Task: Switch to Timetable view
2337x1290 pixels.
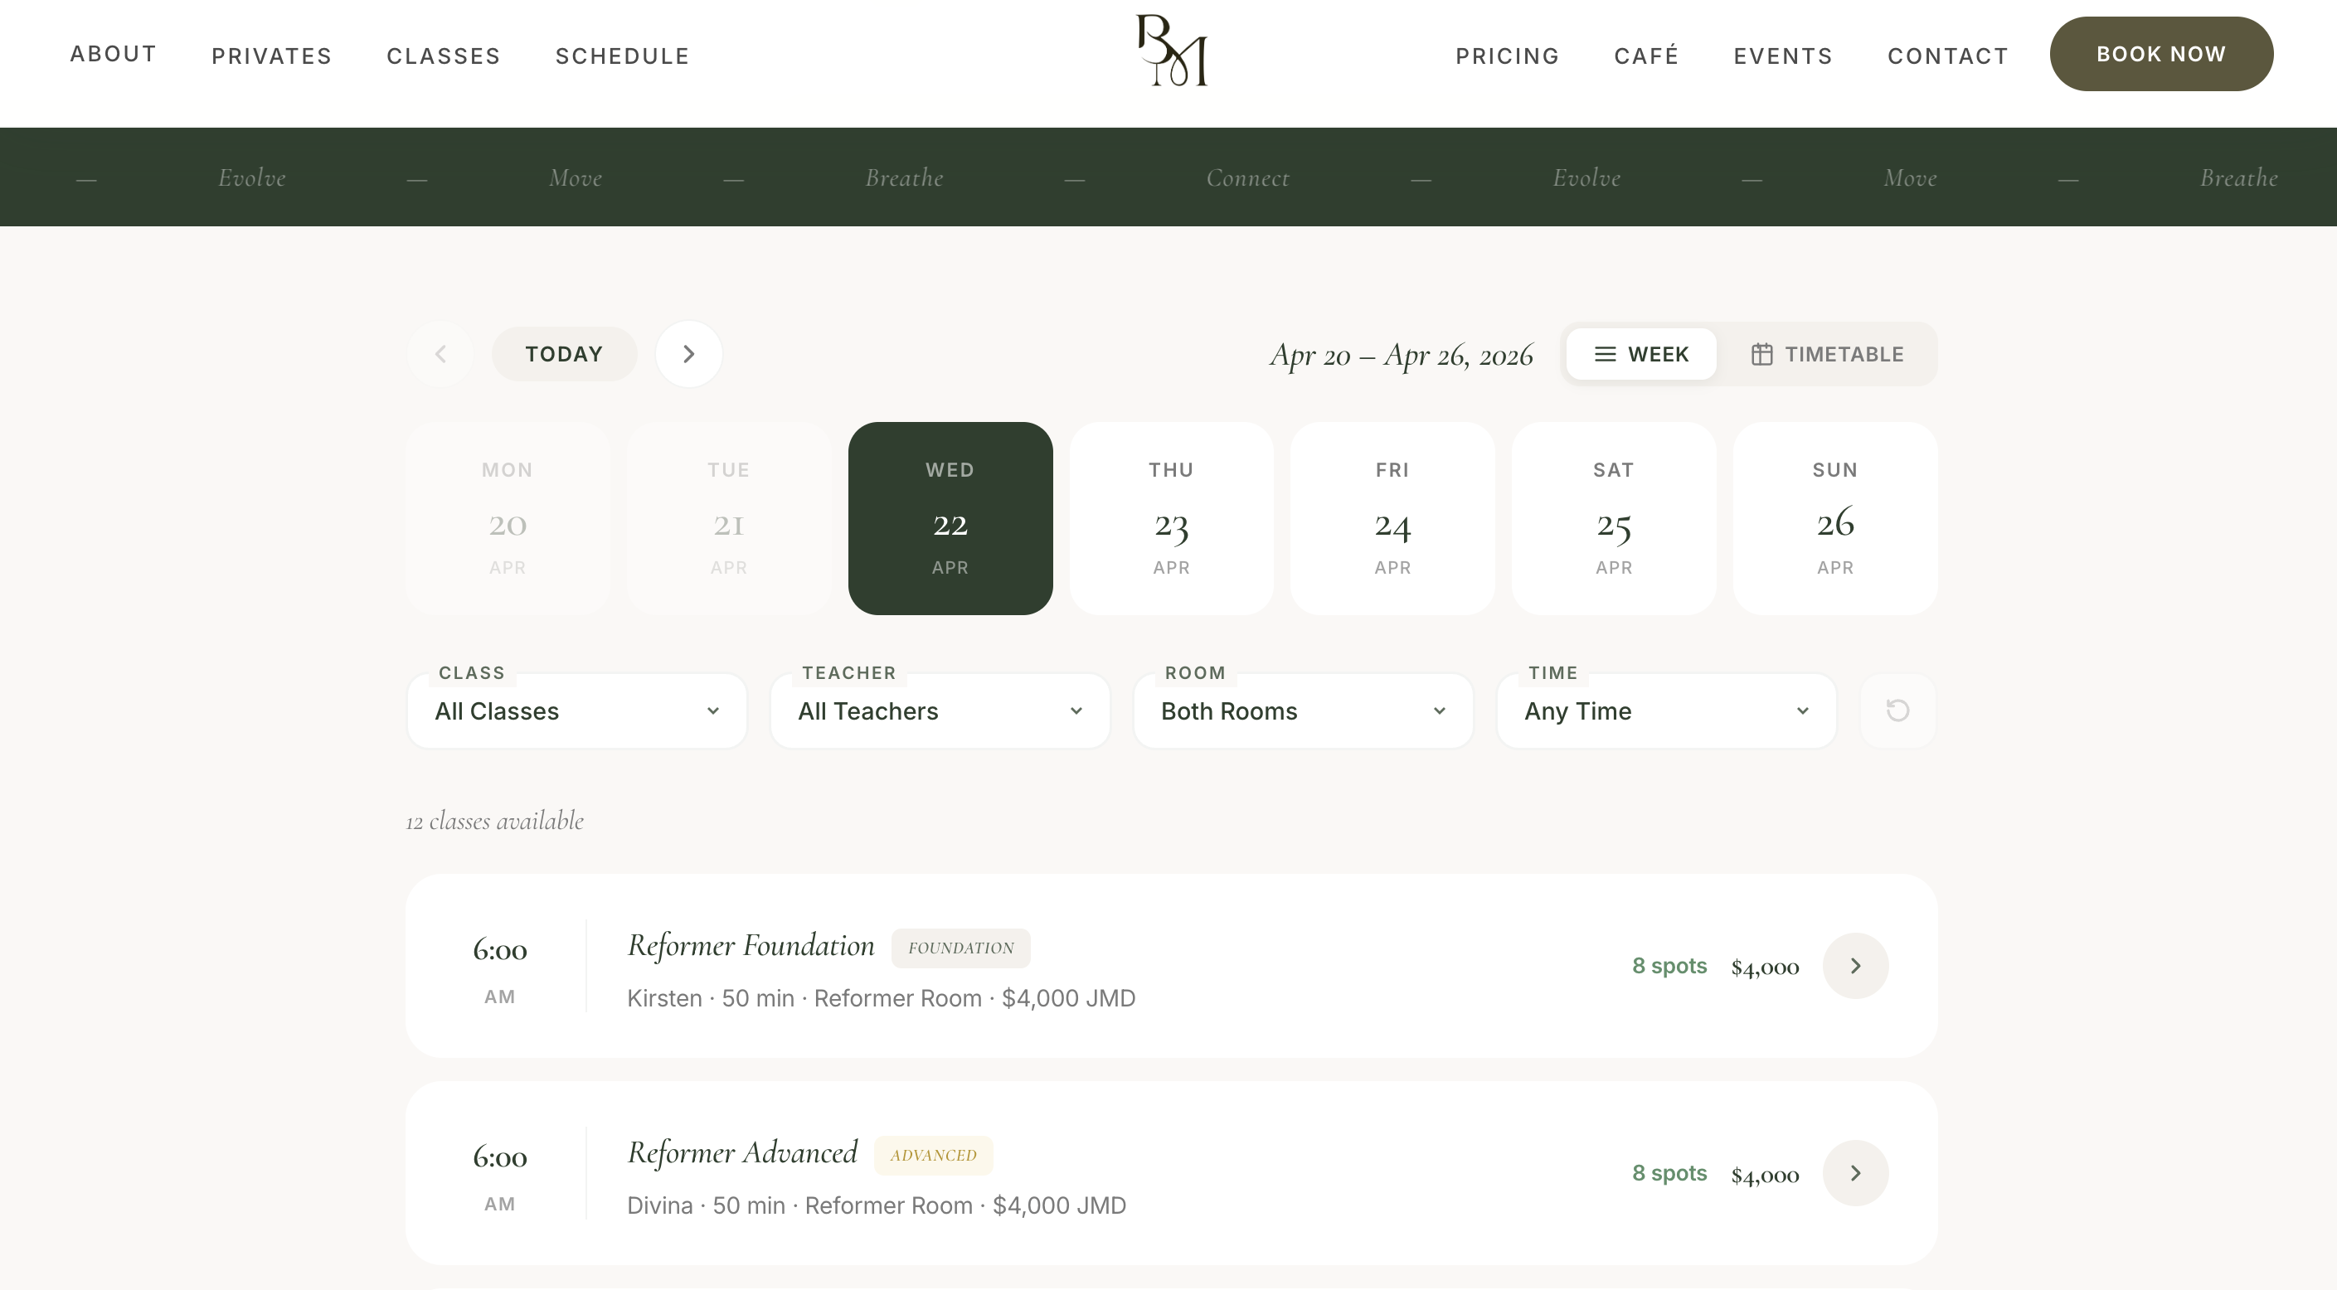Action: 1827,354
